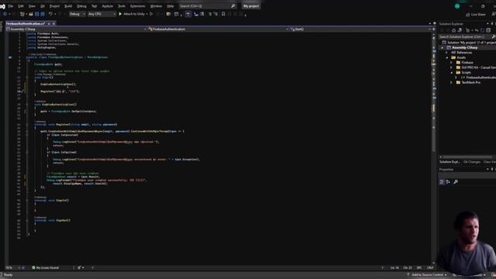Open the Start() member dropdown
496x279 pixels.
[360, 29]
